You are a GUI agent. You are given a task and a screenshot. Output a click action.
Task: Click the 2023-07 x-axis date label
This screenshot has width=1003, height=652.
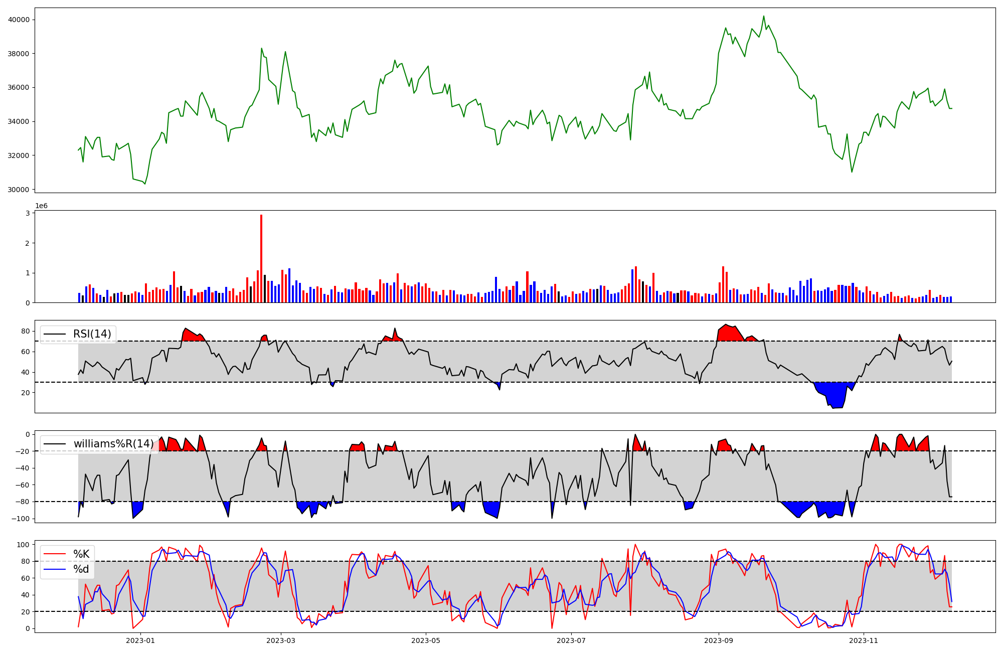pyautogui.click(x=571, y=640)
